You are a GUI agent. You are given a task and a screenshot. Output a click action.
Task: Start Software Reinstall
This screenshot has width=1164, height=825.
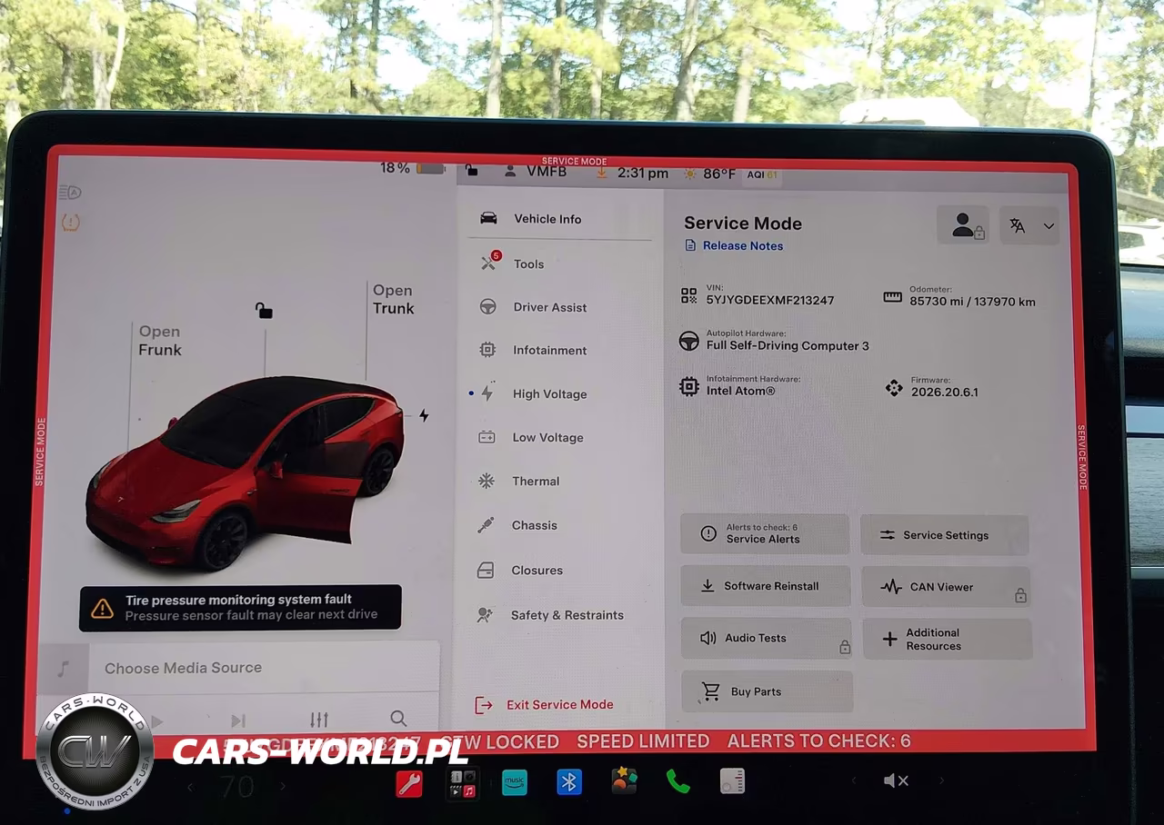(765, 586)
